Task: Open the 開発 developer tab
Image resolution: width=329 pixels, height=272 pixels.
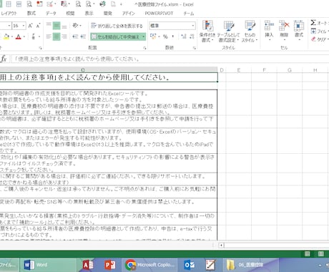Action: tap(107, 14)
